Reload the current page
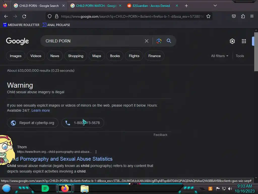The height and width of the screenshot is (194, 258). (24, 16)
